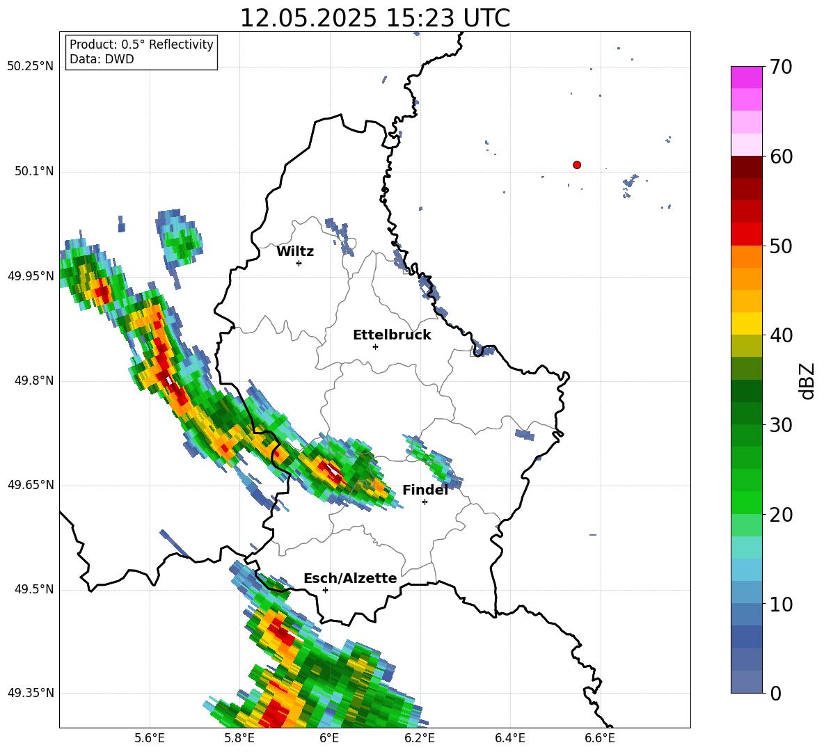The image size is (824, 752).
Task: Click the Product: 0.5° Reflectivity text
Action: [141, 45]
